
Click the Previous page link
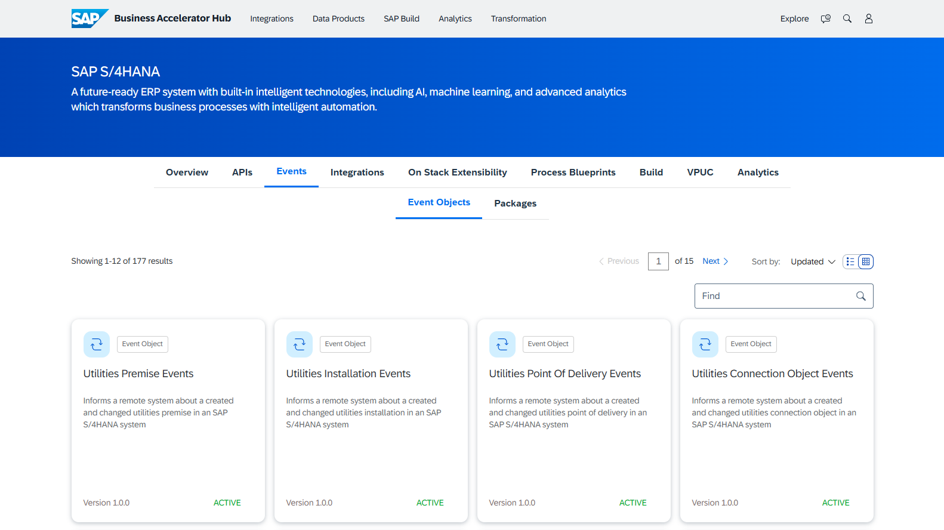point(619,261)
